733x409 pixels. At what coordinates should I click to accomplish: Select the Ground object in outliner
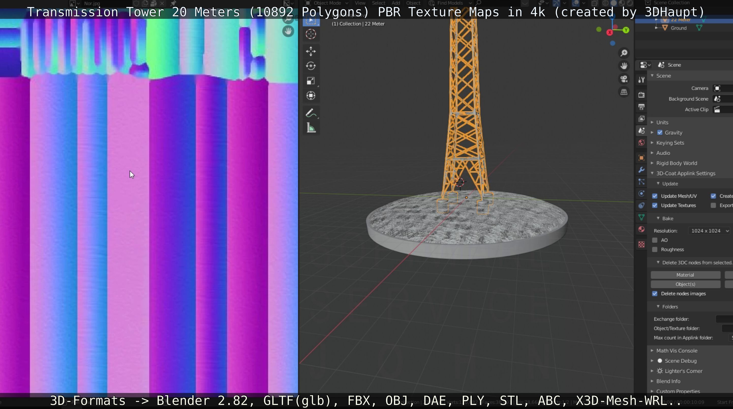pos(678,28)
